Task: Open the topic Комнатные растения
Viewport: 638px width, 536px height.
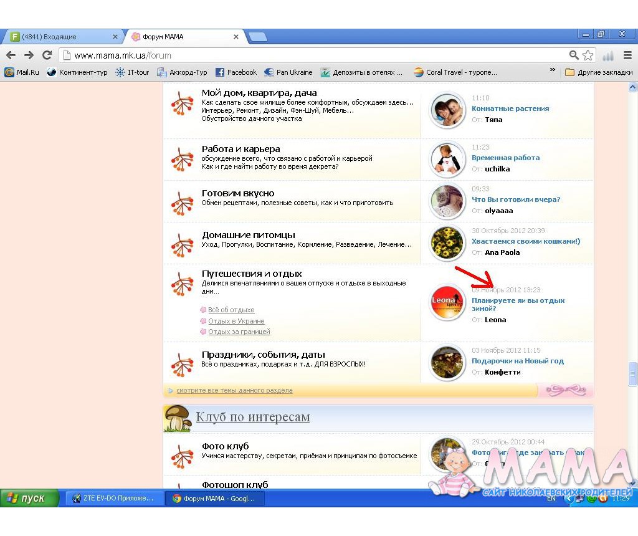Action: click(510, 108)
